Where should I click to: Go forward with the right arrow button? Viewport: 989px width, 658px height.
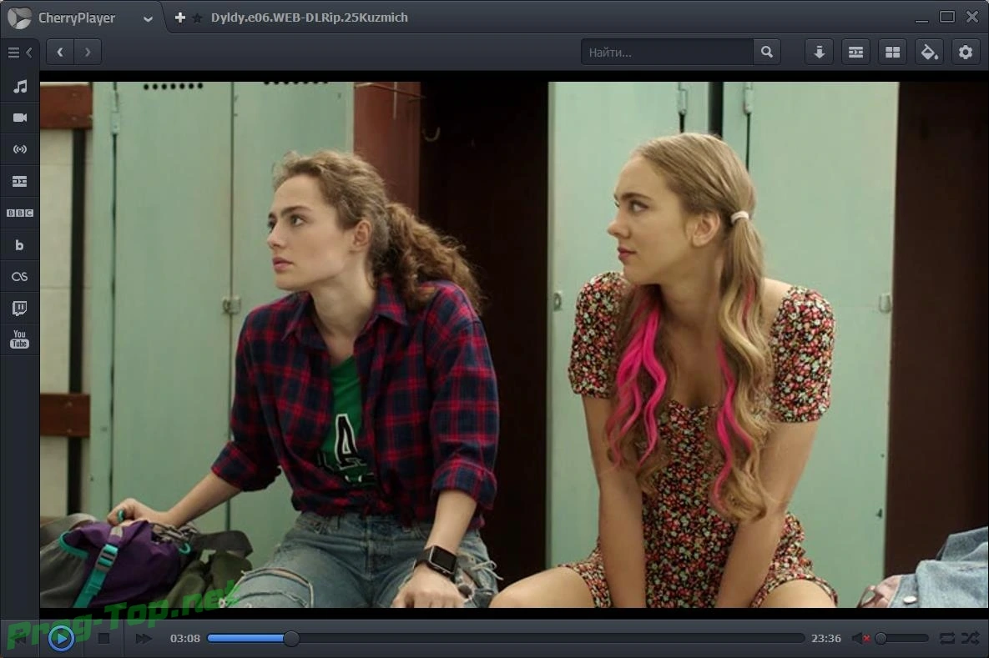(x=88, y=52)
